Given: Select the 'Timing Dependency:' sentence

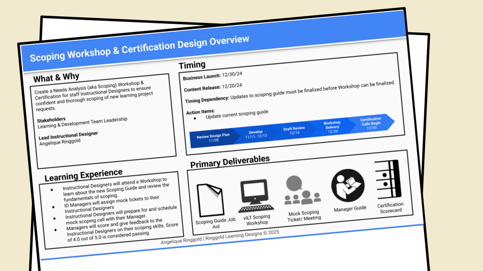Looking at the screenshot, I should [290, 91].
